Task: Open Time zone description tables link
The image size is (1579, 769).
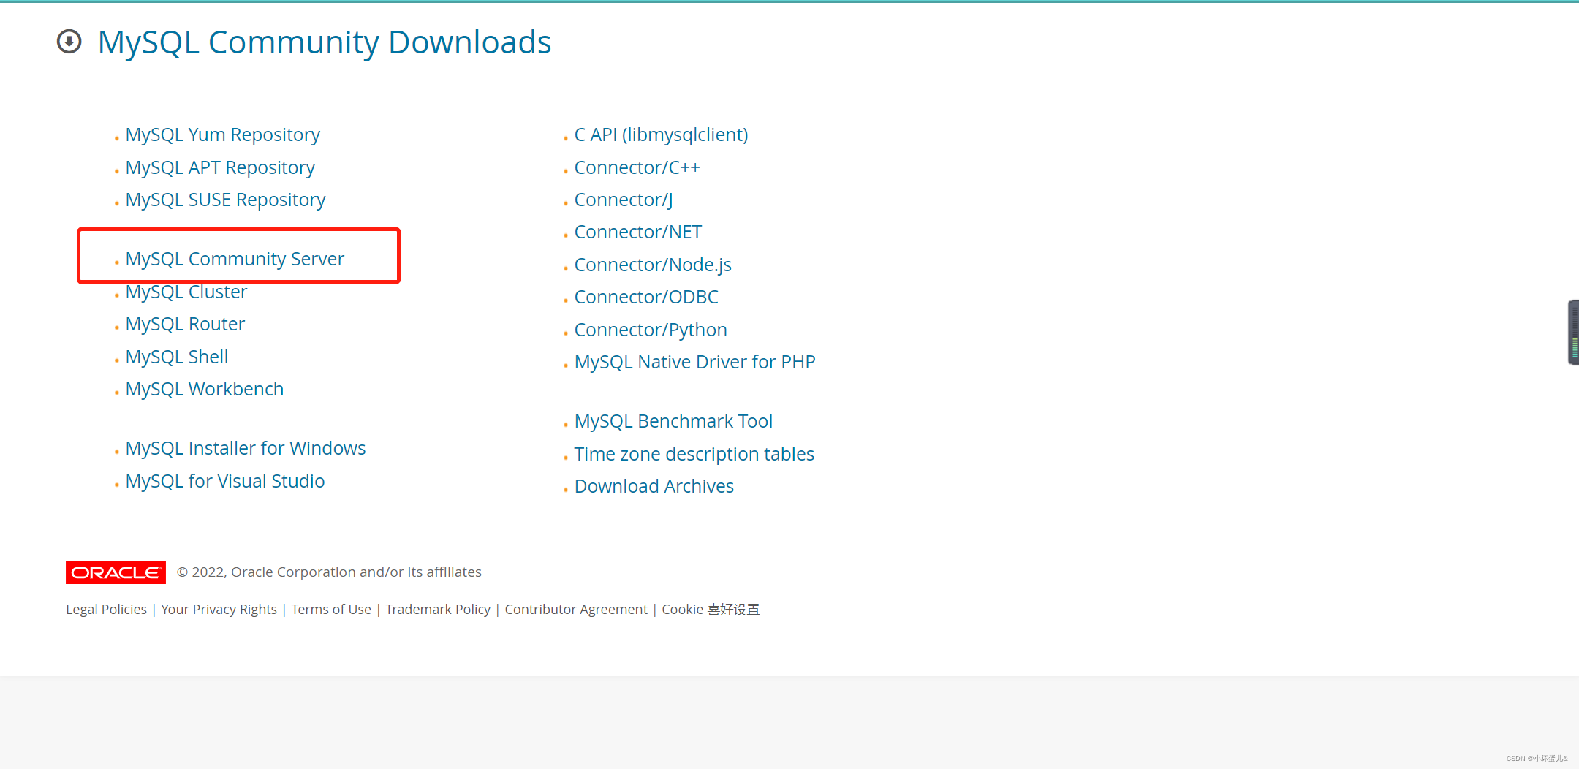Action: [694, 455]
